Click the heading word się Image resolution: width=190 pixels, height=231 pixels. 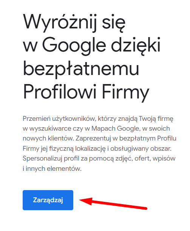click(x=114, y=23)
